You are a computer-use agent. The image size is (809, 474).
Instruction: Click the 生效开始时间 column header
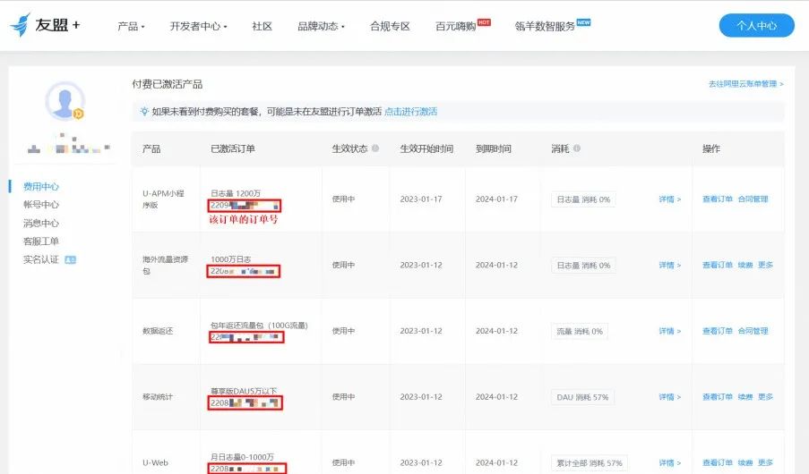point(426,148)
